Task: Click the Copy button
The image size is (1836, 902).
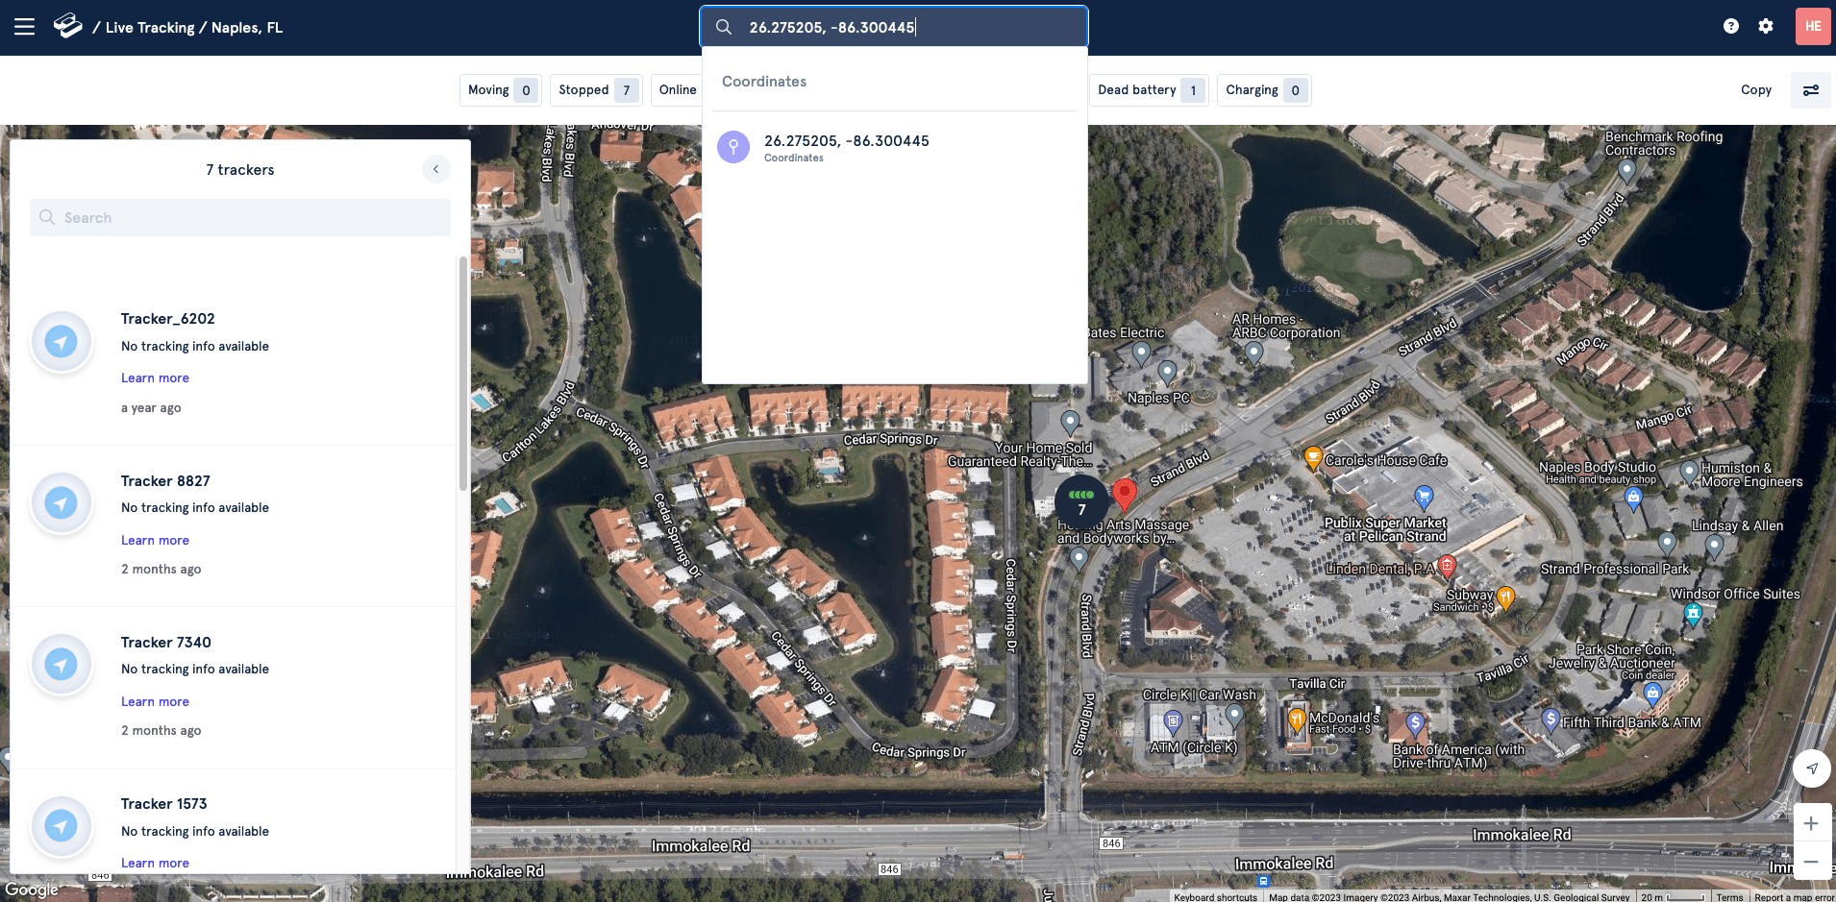Action: [1756, 90]
